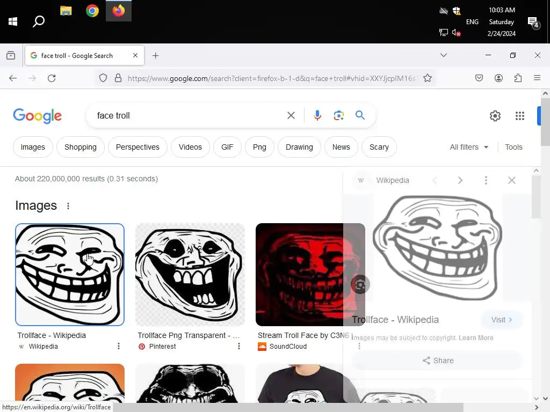Select the Videos filter chip
Viewport: 550px width, 412px height.
click(x=190, y=147)
